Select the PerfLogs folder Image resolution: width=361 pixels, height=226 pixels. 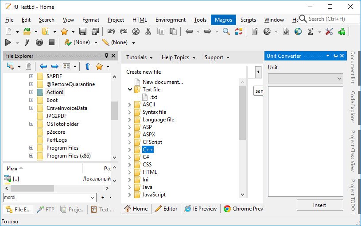coord(57,140)
